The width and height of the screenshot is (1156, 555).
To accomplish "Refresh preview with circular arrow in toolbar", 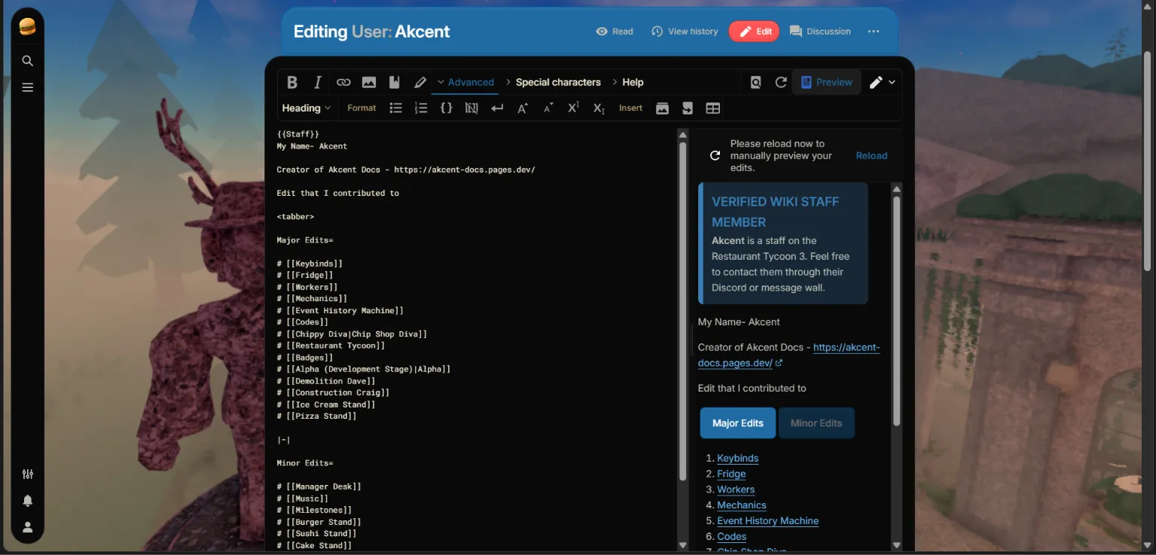I will coord(781,82).
